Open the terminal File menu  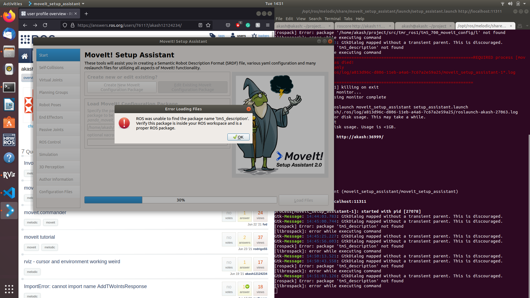point(279,19)
